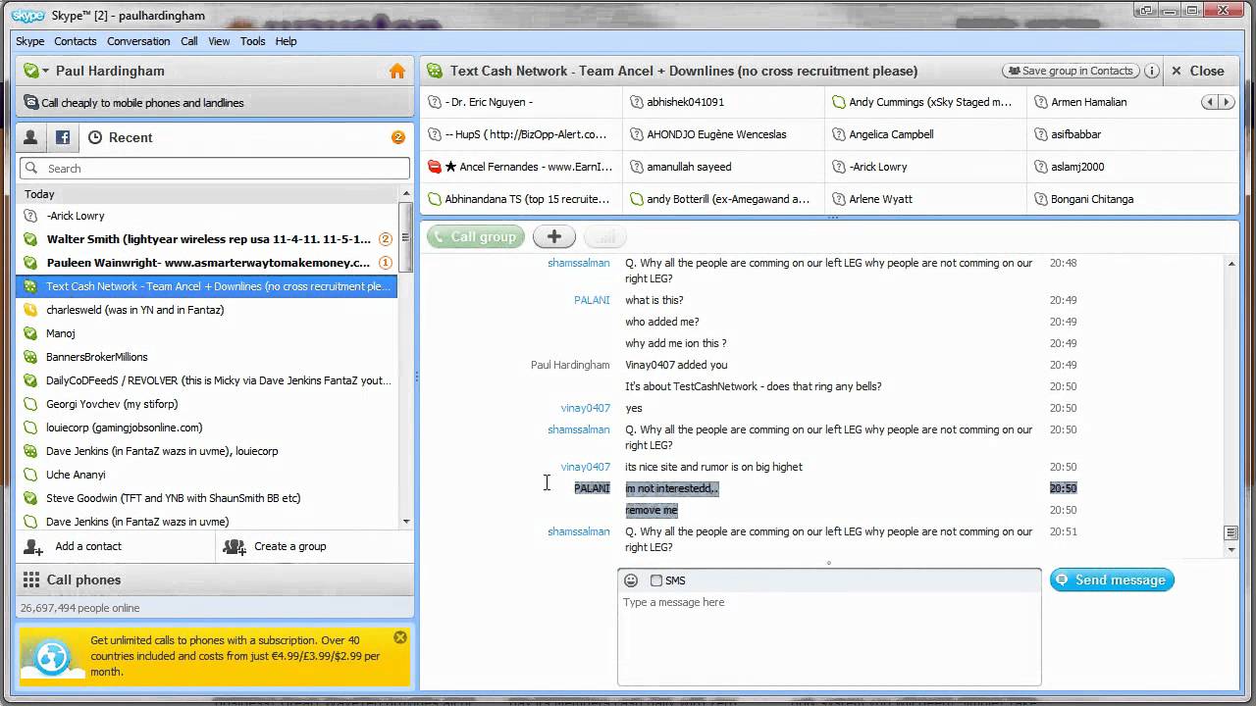
Task: Close the yellow subscription promo banner
Action: pyautogui.click(x=400, y=637)
